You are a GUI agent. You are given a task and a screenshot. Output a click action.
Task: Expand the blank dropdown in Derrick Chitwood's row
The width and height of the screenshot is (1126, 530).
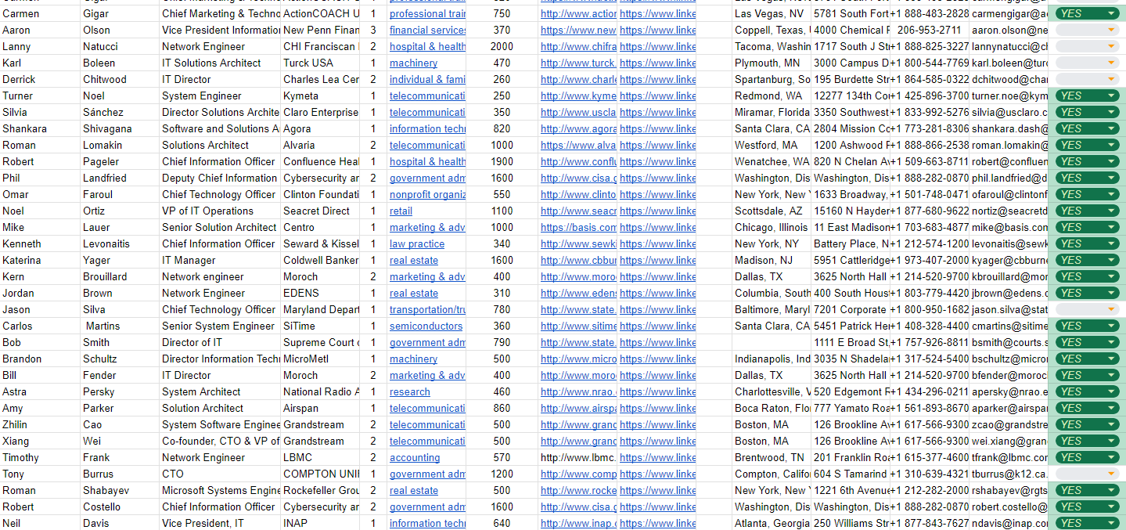(x=1087, y=79)
